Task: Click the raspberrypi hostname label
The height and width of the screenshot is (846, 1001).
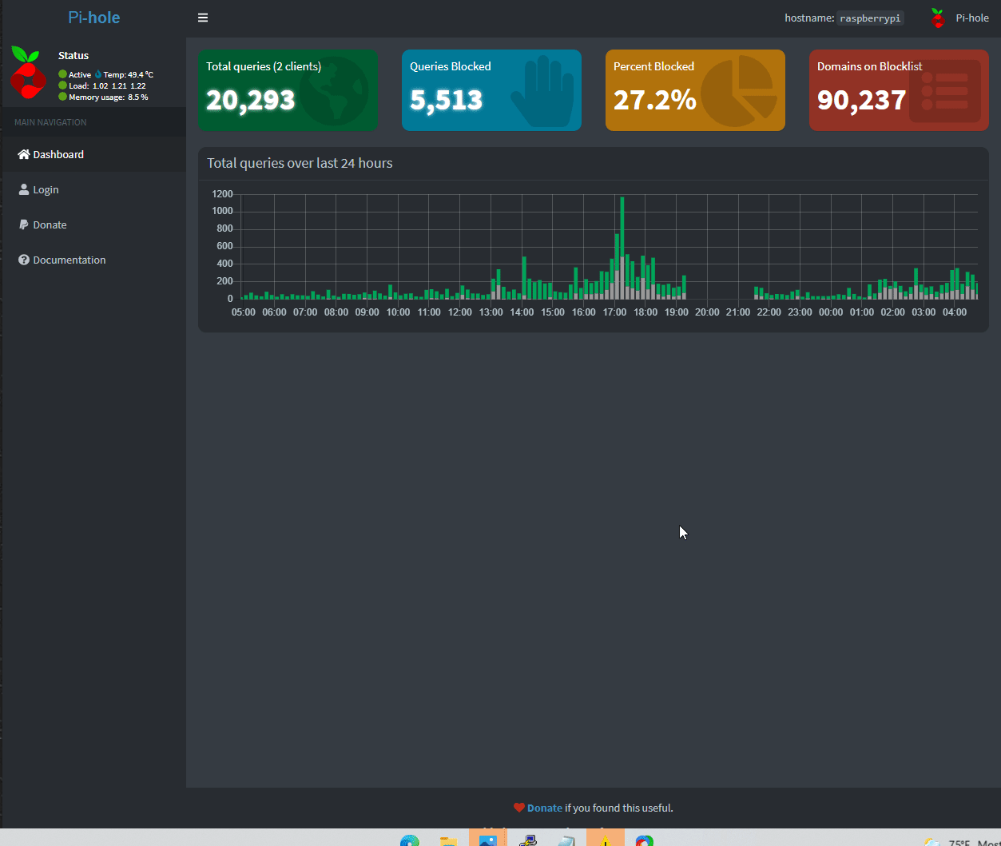Action: [870, 18]
